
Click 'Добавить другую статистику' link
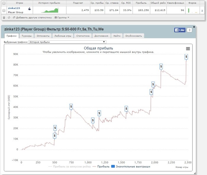coord(33,17)
